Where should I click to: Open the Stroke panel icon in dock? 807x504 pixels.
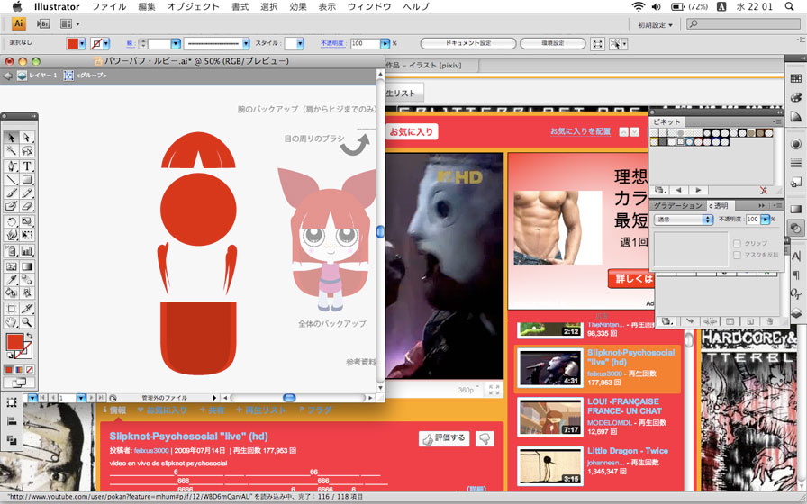pos(795,163)
